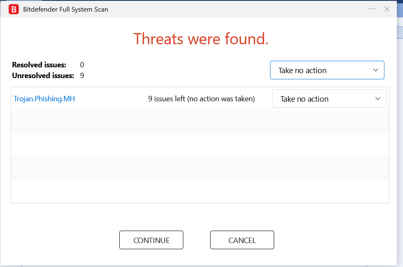Click the last empty row in the threat list
This screenshot has height=267, width=403.
(x=200, y=191)
